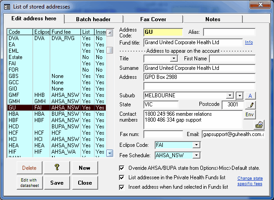
Task: Open the Fax Cover tab
Action: pyautogui.click(x=152, y=19)
